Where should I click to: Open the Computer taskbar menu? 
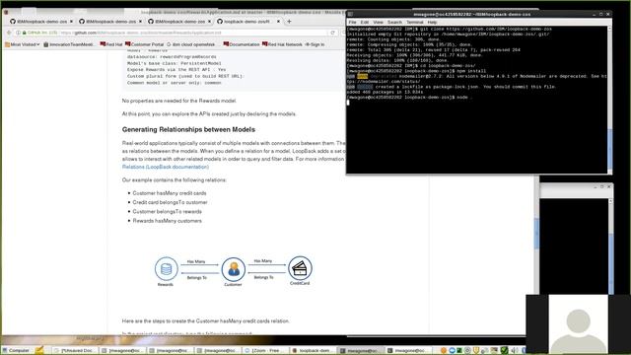click(16, 351)
